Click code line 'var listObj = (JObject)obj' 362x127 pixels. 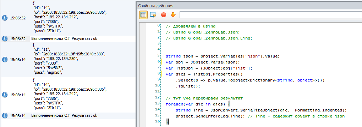tap(209, 68)
